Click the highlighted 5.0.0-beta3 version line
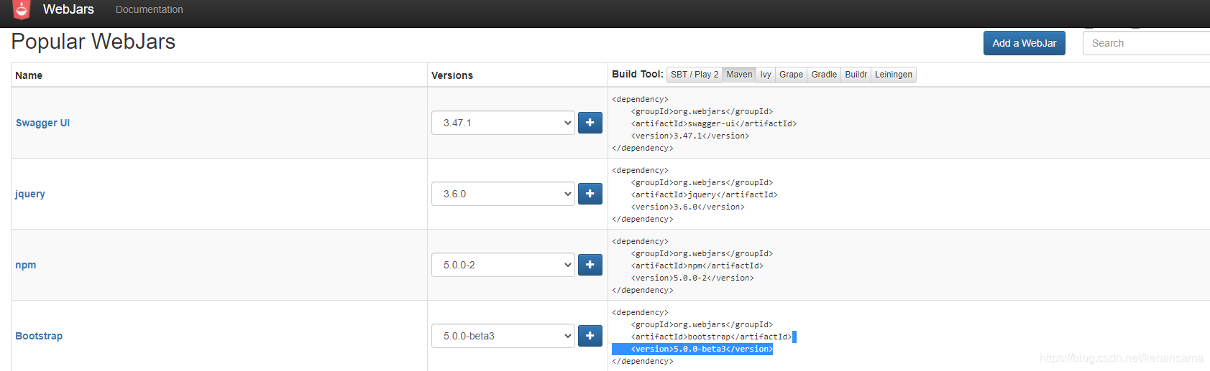The image size is (1210, 371). click(x=702, y=349)
